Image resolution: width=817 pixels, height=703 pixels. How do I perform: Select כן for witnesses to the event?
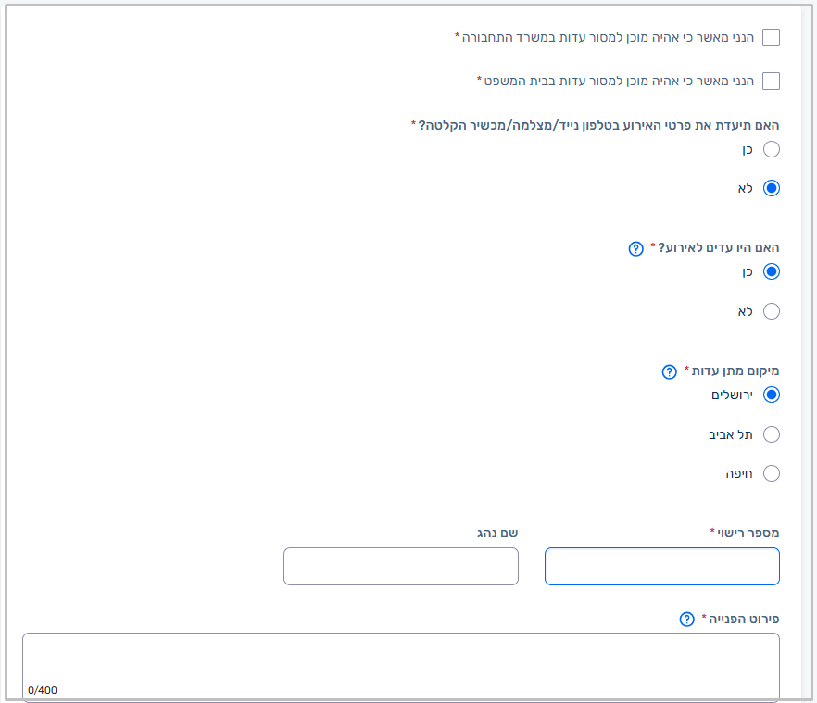tap(771, 272)
